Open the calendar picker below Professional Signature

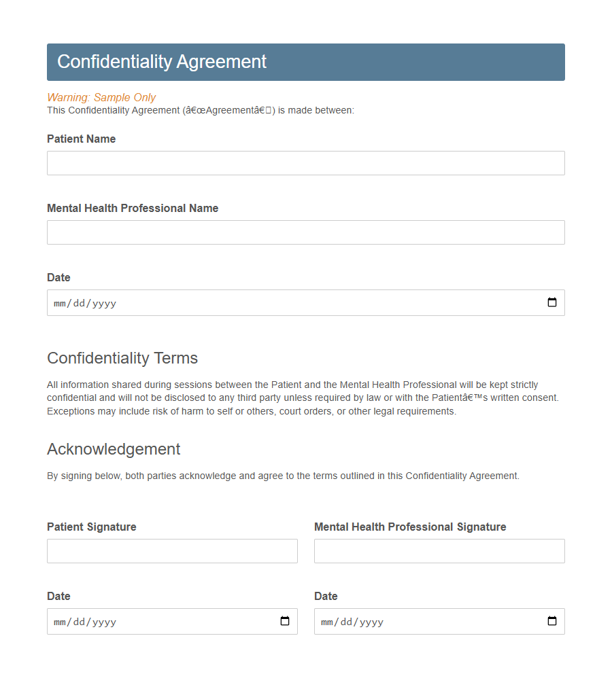[551, 620]
